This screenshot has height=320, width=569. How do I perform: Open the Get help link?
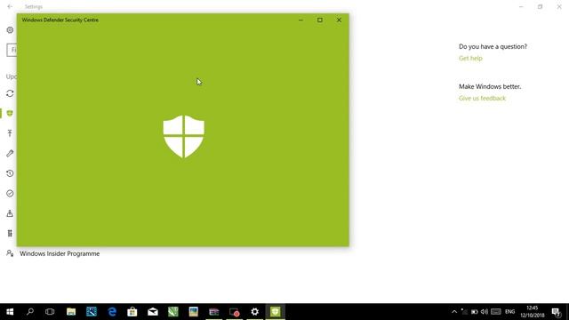pyautogui.click(x=470, y=59)
